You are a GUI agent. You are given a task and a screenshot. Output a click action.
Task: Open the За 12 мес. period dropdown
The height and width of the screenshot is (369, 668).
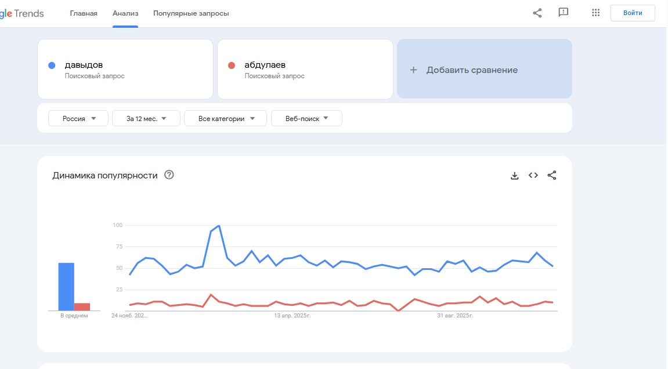click(x=146, y=118)
